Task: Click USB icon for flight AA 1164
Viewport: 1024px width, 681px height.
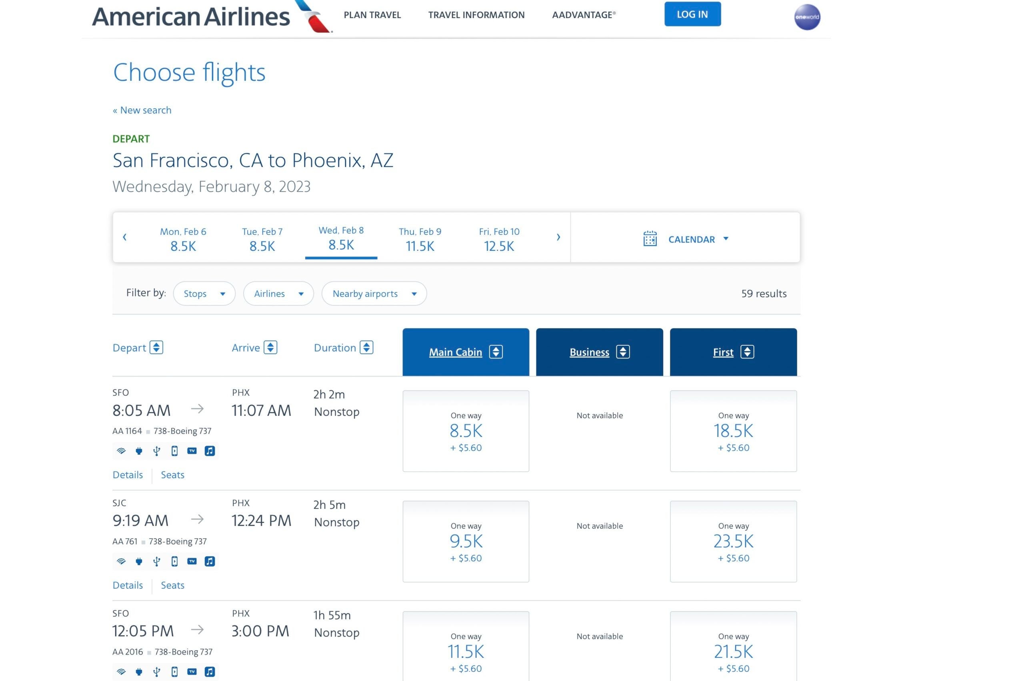Action: pos(157,451)
